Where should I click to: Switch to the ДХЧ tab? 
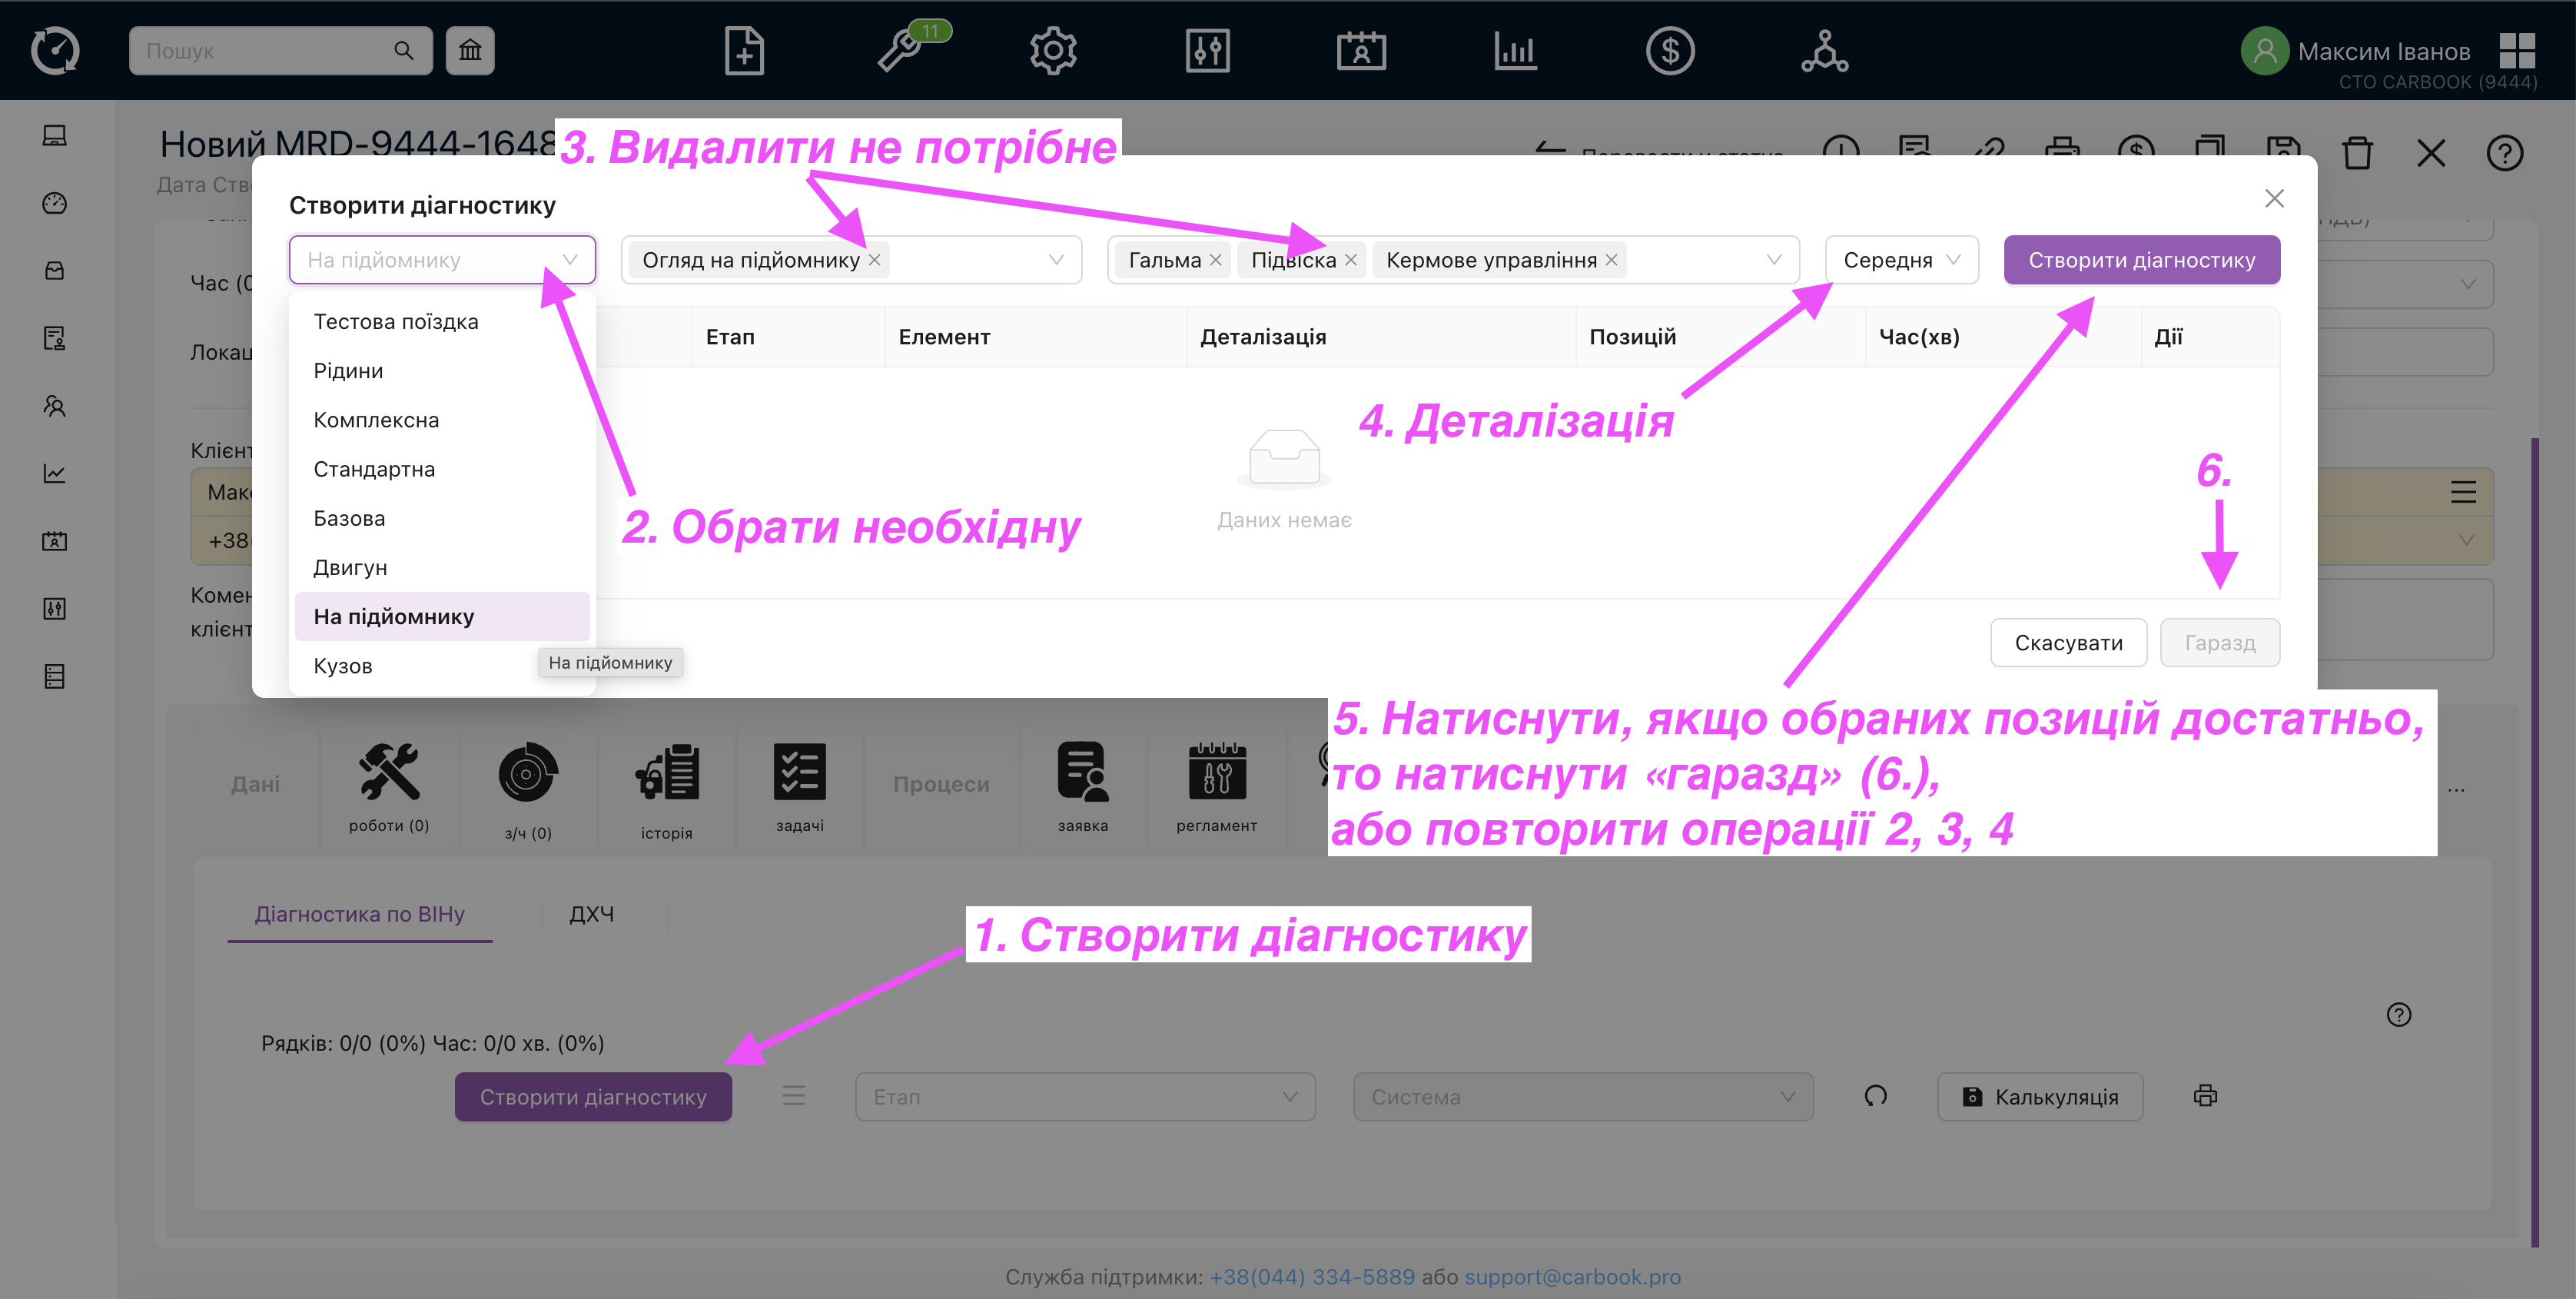(x=591, y=914)
